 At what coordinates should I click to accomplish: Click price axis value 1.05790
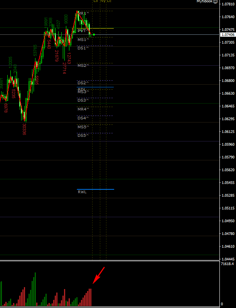pos(228,157)
